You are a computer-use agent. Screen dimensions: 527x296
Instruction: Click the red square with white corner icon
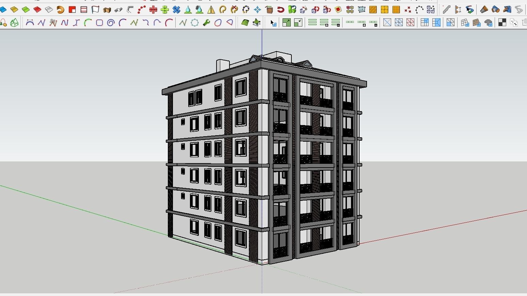coord(72,10)
